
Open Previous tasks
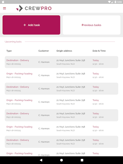coord(92,25)
